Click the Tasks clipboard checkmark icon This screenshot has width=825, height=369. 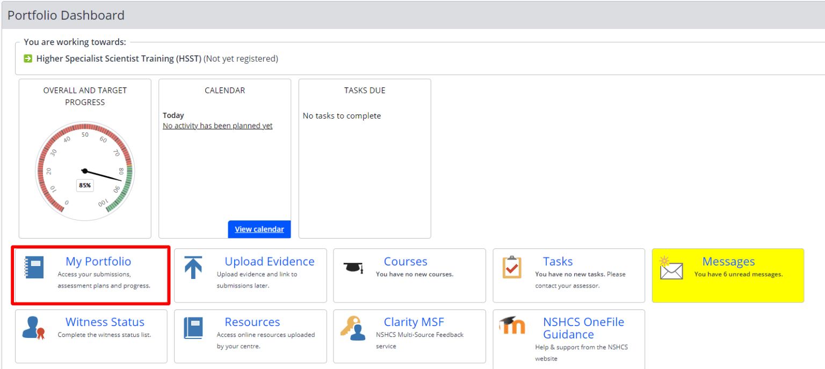(512, 267)
